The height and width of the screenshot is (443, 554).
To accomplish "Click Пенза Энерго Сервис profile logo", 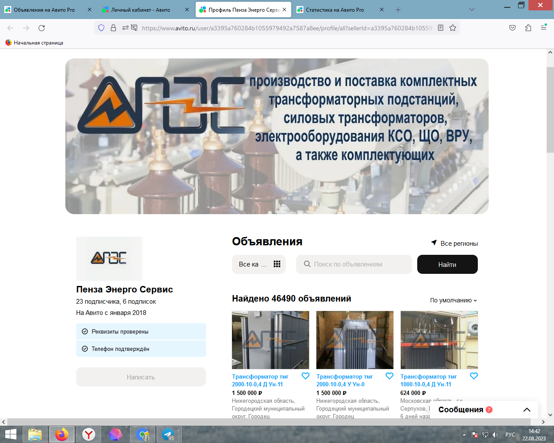I will (x=109, y=259).
